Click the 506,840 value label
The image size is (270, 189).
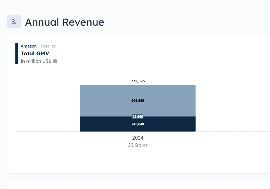click(138, 101)
